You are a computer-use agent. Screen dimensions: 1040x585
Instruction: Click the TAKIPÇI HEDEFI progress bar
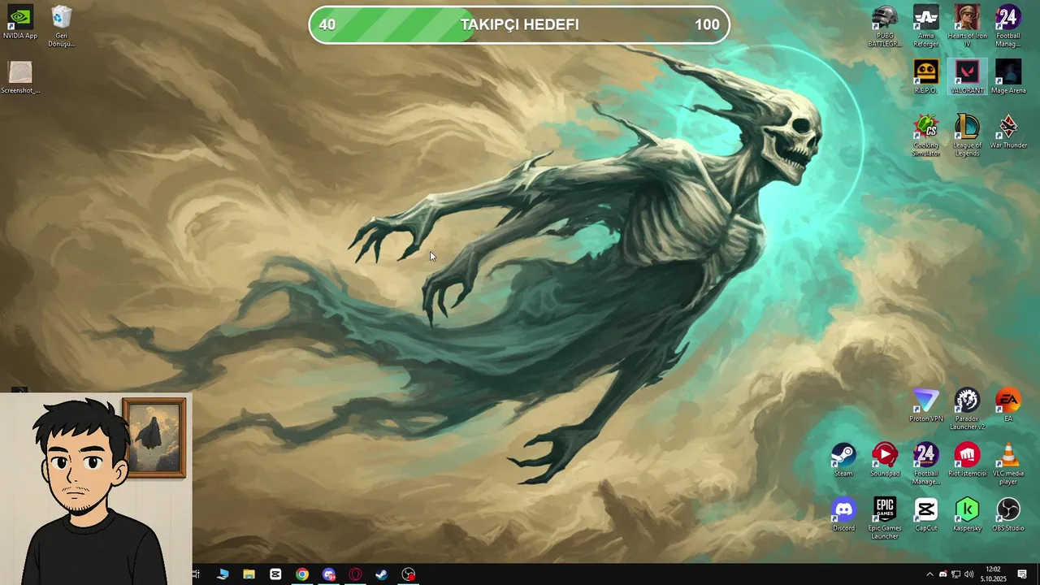click(x=519, y=24)
